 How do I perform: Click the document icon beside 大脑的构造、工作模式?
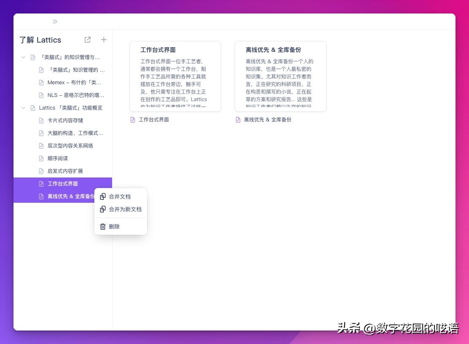(41, 133)
